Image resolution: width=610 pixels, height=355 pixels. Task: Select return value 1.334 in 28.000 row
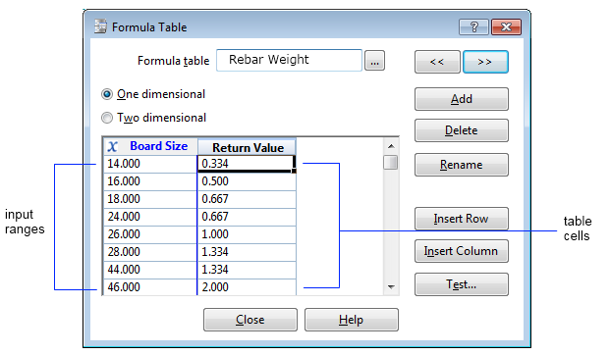247,252
